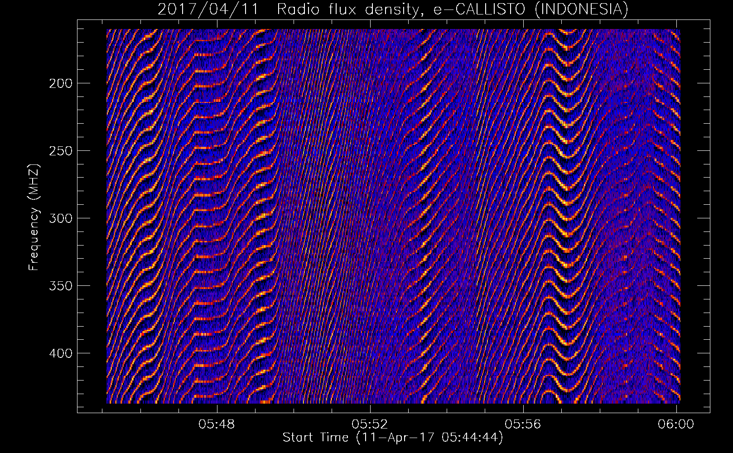
Task: Click the 05:52 time tick label
Action: click(370, 424)
